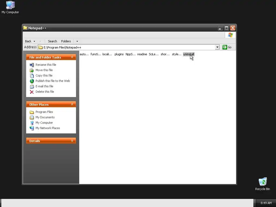Screen dimensions: 276x207
Task: Select the 'NppS…' file item
Action: pos(130,54)
